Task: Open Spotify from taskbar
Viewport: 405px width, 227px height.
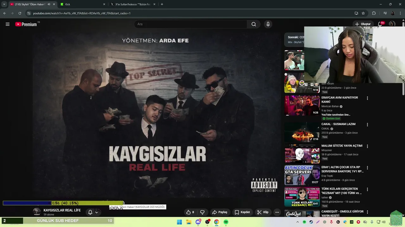Action: [x=226, y=222]
